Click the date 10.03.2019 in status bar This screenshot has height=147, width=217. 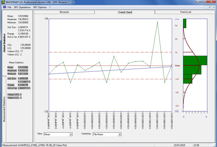[x=179, y=145]
